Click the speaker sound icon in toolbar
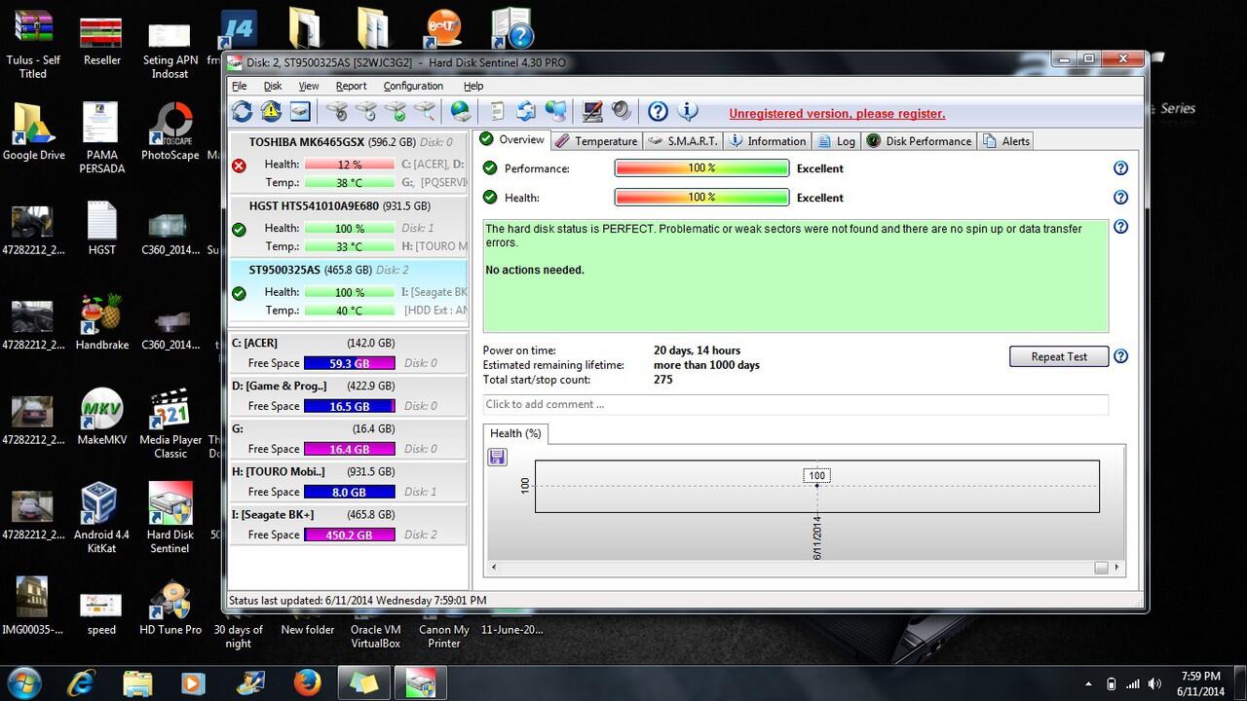This screenshot has height=701, width=1247. (x=621, y=112)
